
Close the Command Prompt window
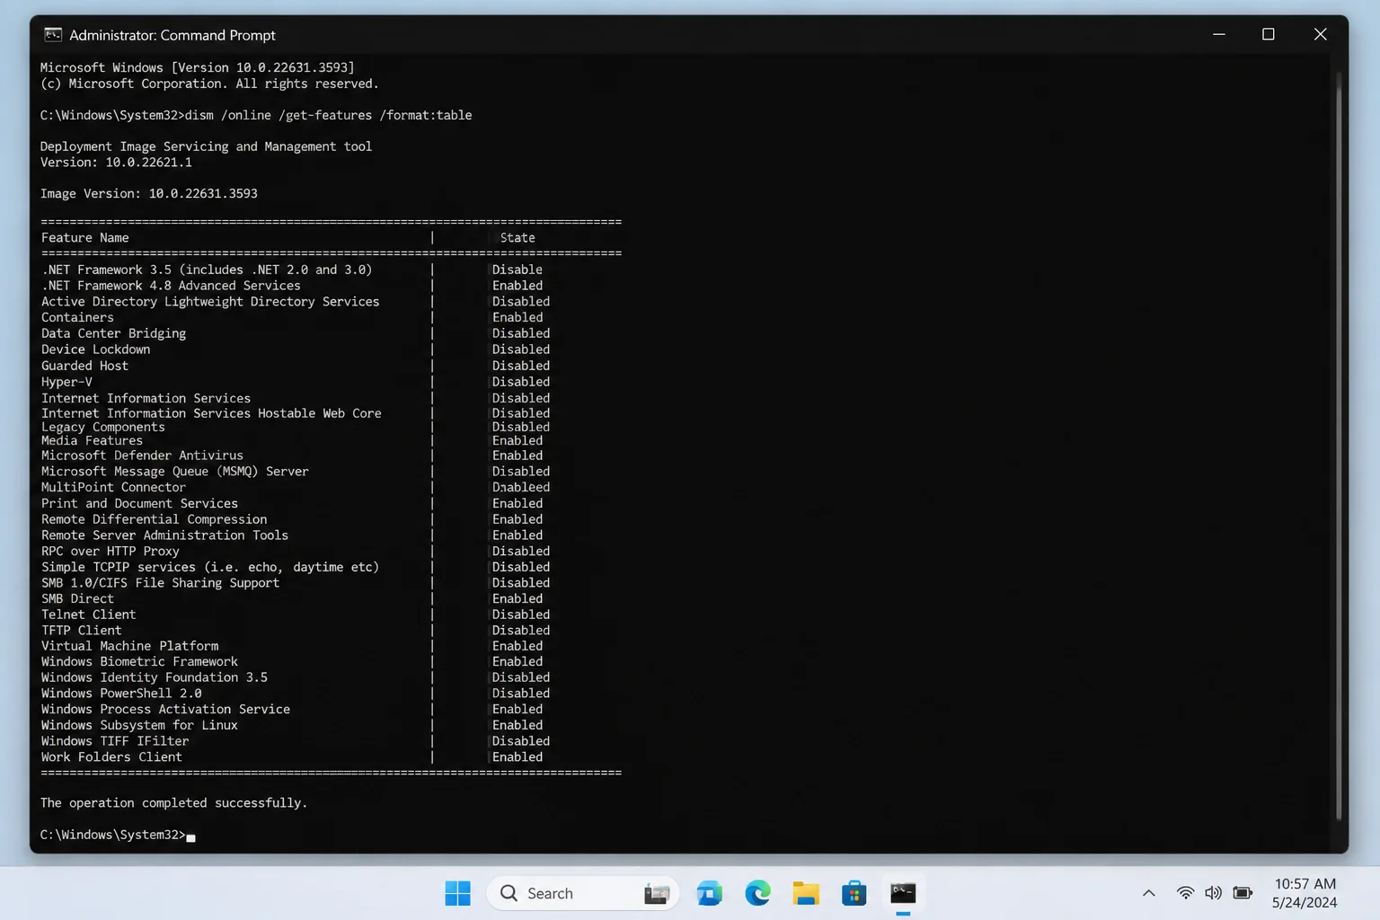pos(1320,34)
